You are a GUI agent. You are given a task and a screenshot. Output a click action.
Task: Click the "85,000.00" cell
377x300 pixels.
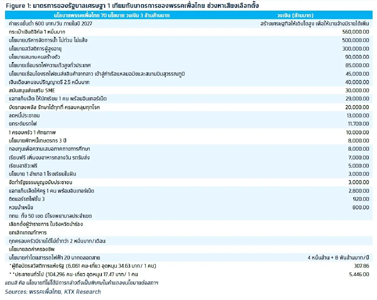(357, 65)
